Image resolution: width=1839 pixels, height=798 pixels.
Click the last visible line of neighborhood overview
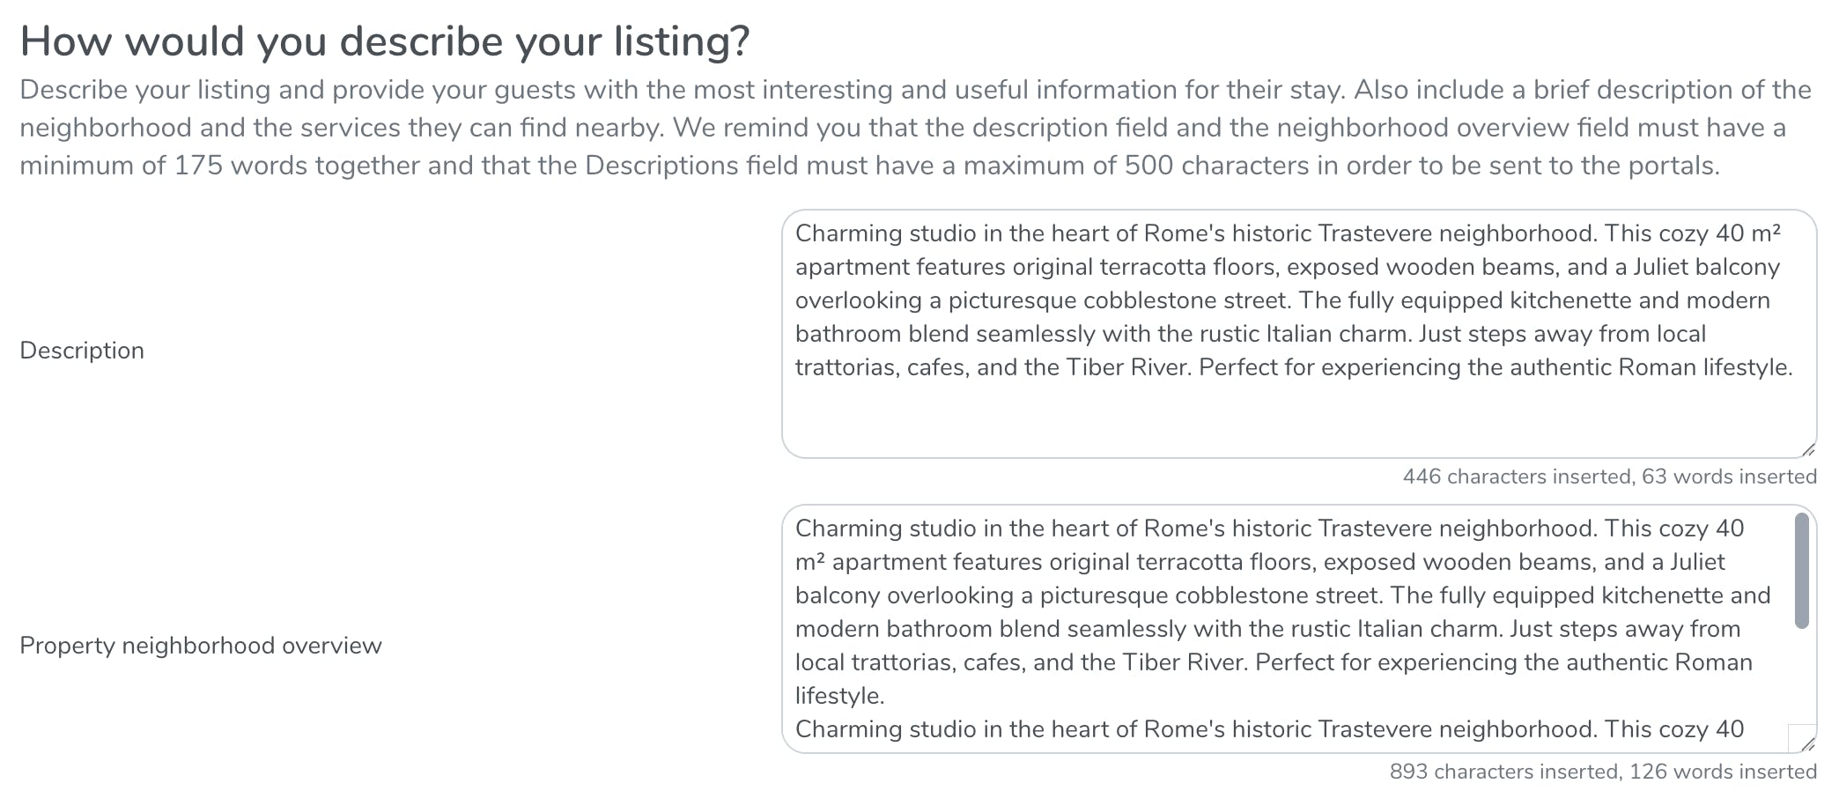pos(1268,729)
